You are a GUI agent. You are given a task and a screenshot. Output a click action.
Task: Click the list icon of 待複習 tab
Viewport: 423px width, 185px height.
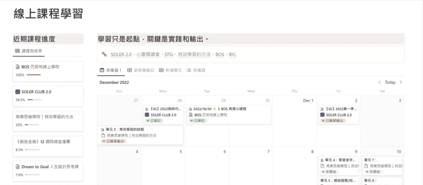coord(189,70)
